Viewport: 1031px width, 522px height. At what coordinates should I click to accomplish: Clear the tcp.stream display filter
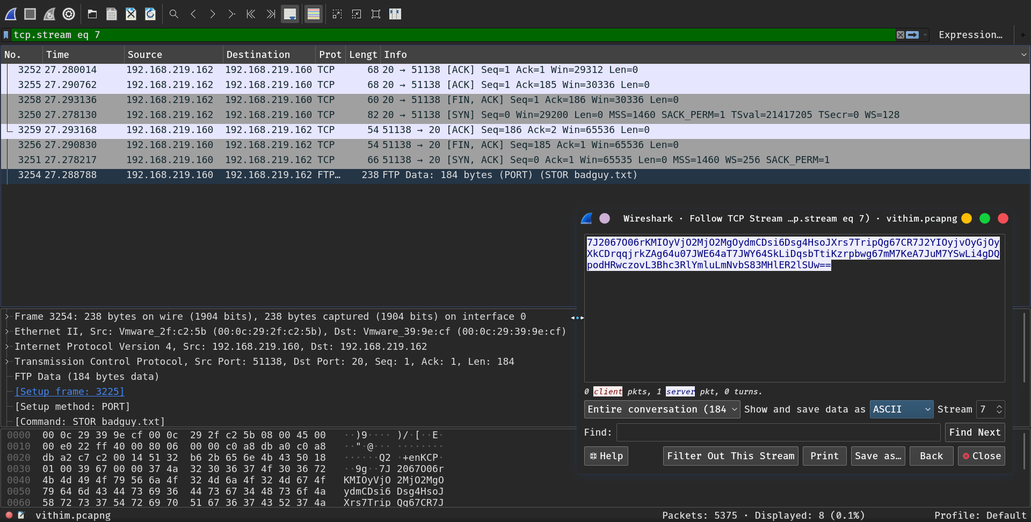tap(900, 35)
